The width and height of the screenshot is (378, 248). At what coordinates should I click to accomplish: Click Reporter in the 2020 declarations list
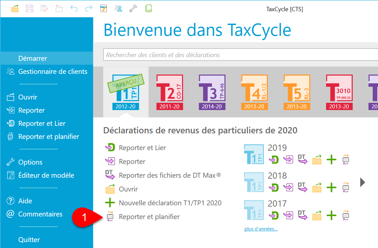(125, 161)
